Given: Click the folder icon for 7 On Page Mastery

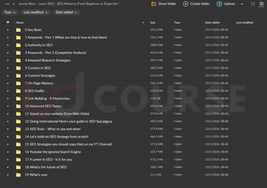Looking at the screenshot, I should click(18, 83).
